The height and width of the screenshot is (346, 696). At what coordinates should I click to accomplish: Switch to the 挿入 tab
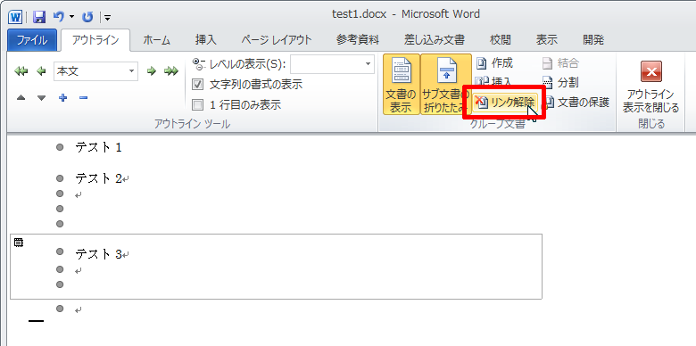(x=206, y=40)
